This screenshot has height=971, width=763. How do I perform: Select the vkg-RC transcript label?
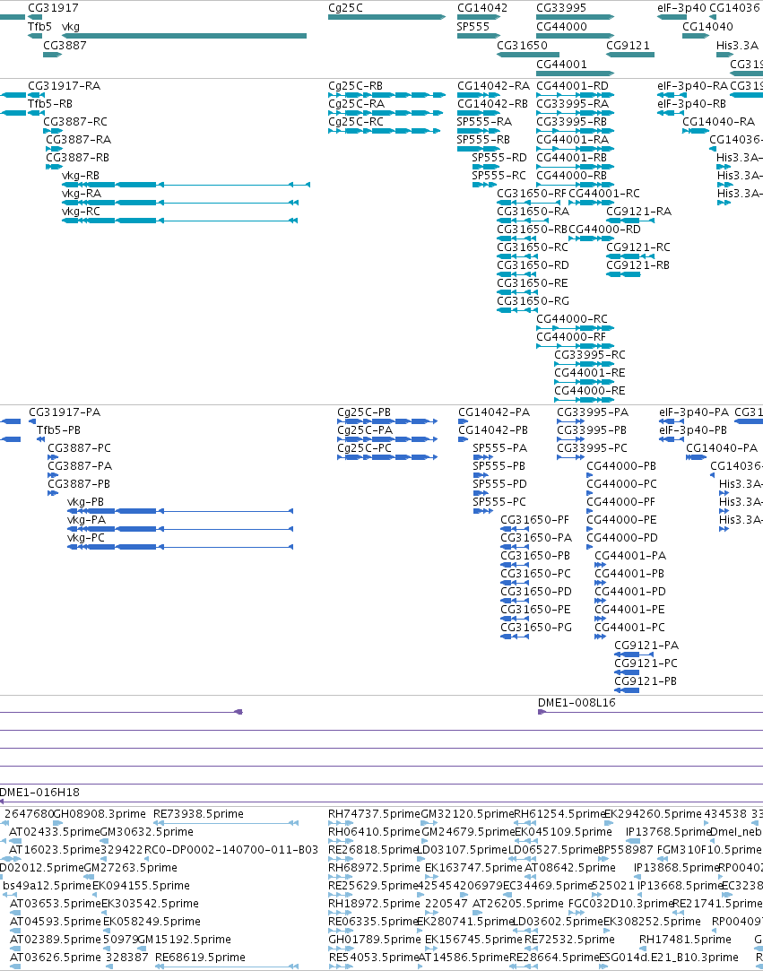pos(81,212)
